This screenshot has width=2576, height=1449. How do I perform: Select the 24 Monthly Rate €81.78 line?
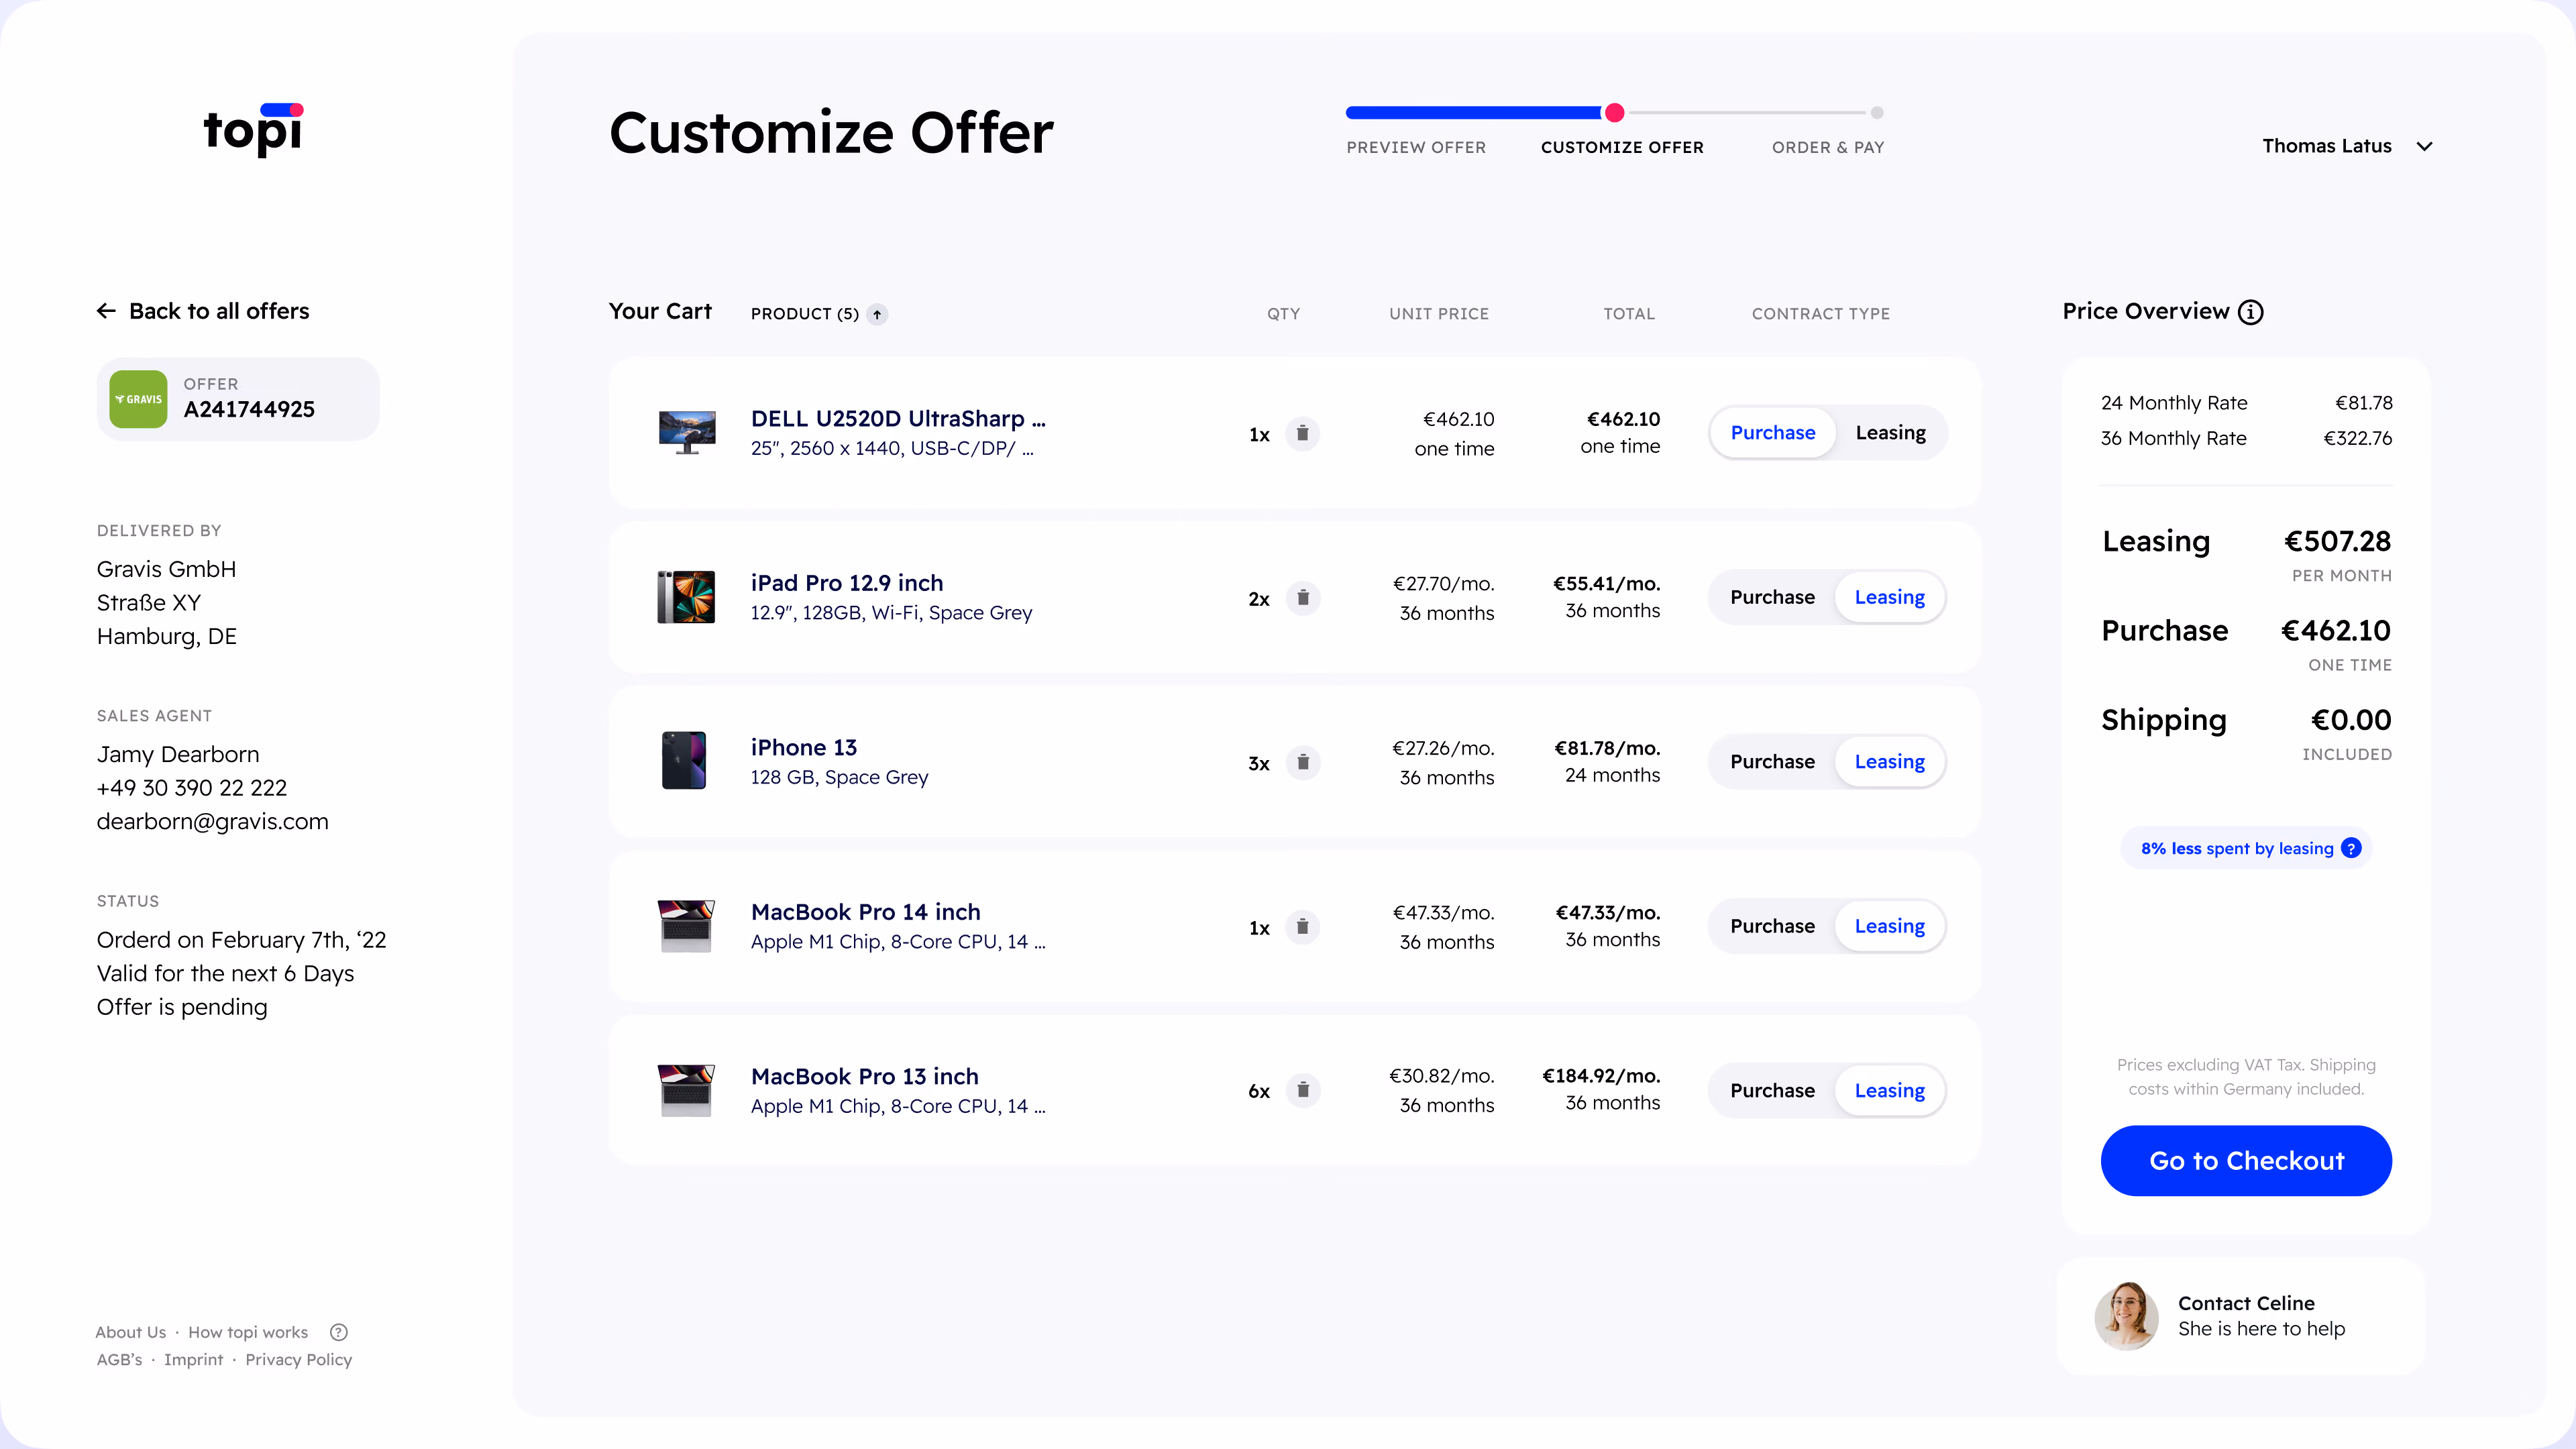click(x=2246, y=403)
